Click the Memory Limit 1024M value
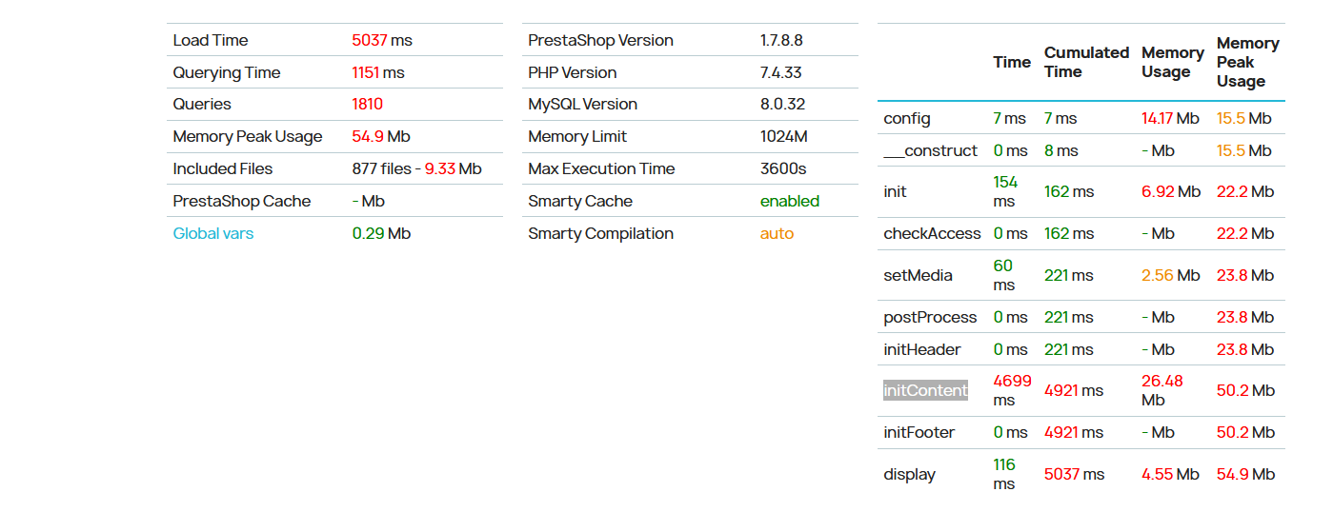 (x=783, y=136)
